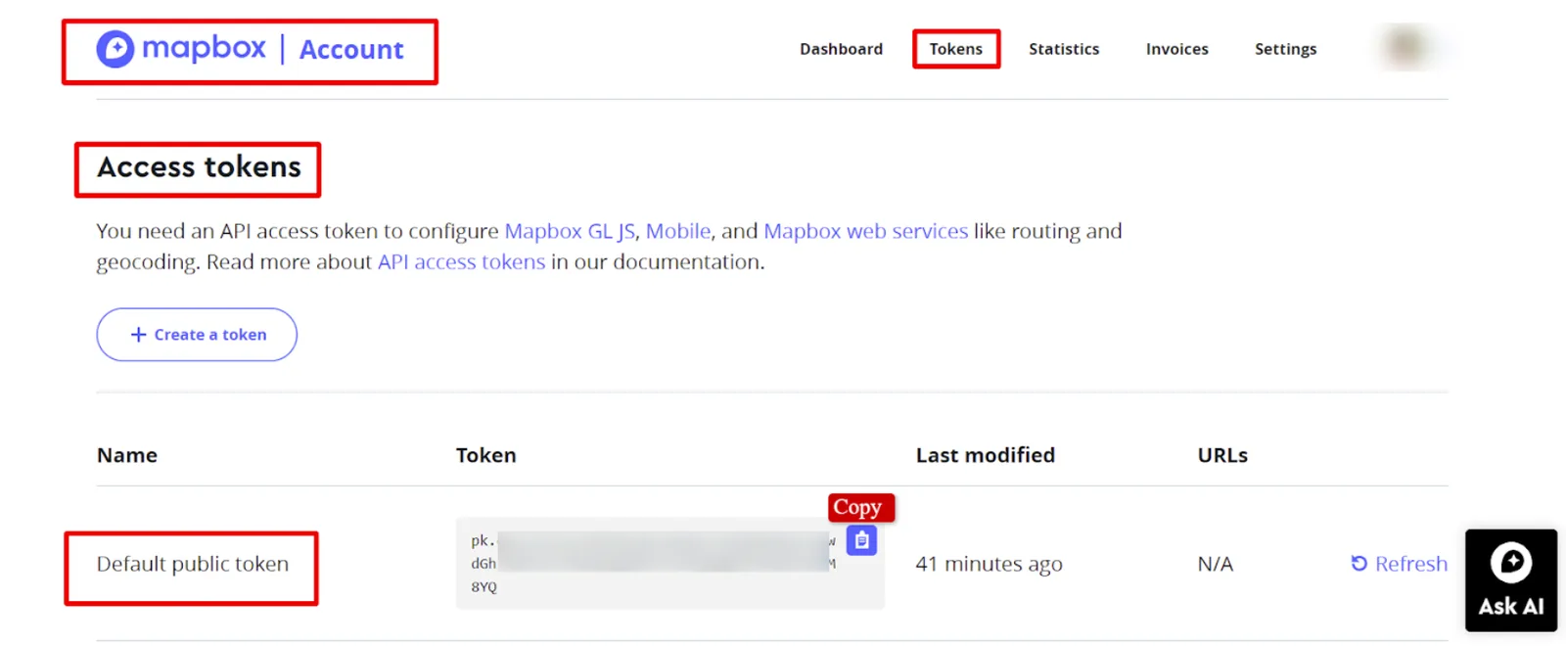This screenshot has height=646, width=1566.
Task: Open the Mobile documentation link
Action: pyautogui.click(x=678, y=231)
